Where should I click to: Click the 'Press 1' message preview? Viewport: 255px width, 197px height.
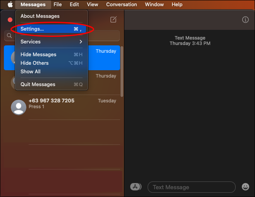[x=36, y=107]
